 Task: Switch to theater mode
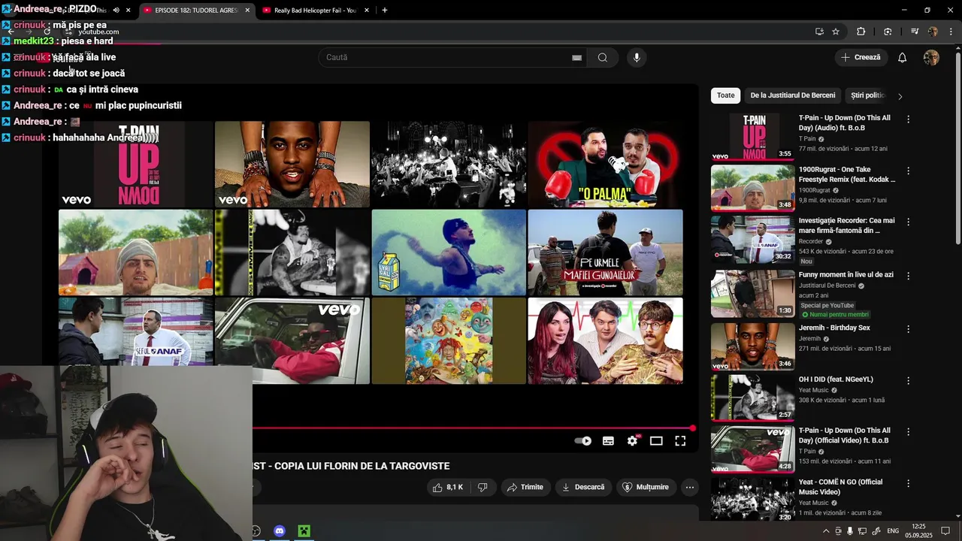(656, 441)
